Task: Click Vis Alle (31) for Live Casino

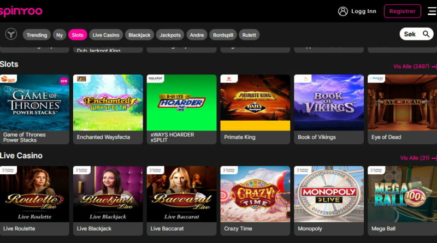Action: (x=418, y=158)
